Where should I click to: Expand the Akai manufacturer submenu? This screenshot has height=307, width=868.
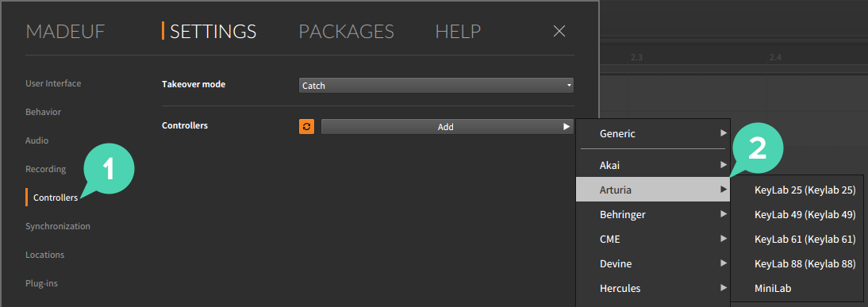(x=653, y=165)
